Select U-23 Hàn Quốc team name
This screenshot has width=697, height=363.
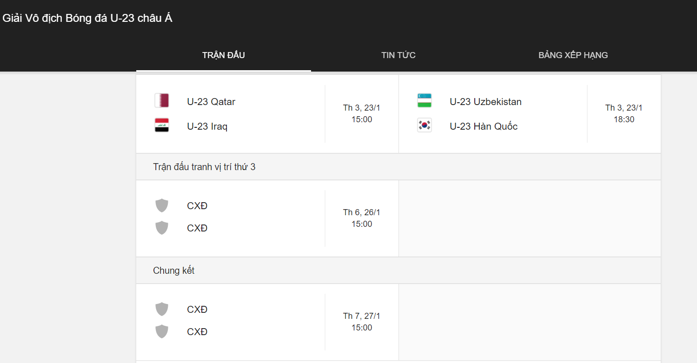pos(484,126)
